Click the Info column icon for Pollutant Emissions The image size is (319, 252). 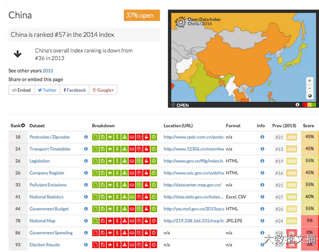click(x=262, y=185)
